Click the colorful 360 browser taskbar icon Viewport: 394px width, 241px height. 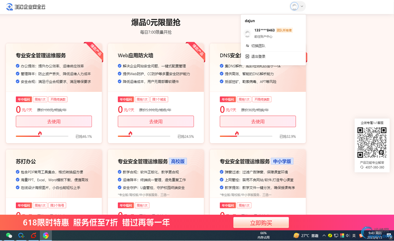46,236
